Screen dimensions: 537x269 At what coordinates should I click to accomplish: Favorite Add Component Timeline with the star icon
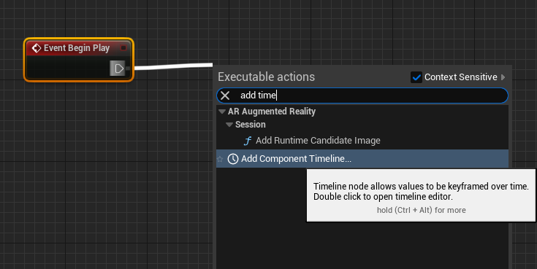220,159
